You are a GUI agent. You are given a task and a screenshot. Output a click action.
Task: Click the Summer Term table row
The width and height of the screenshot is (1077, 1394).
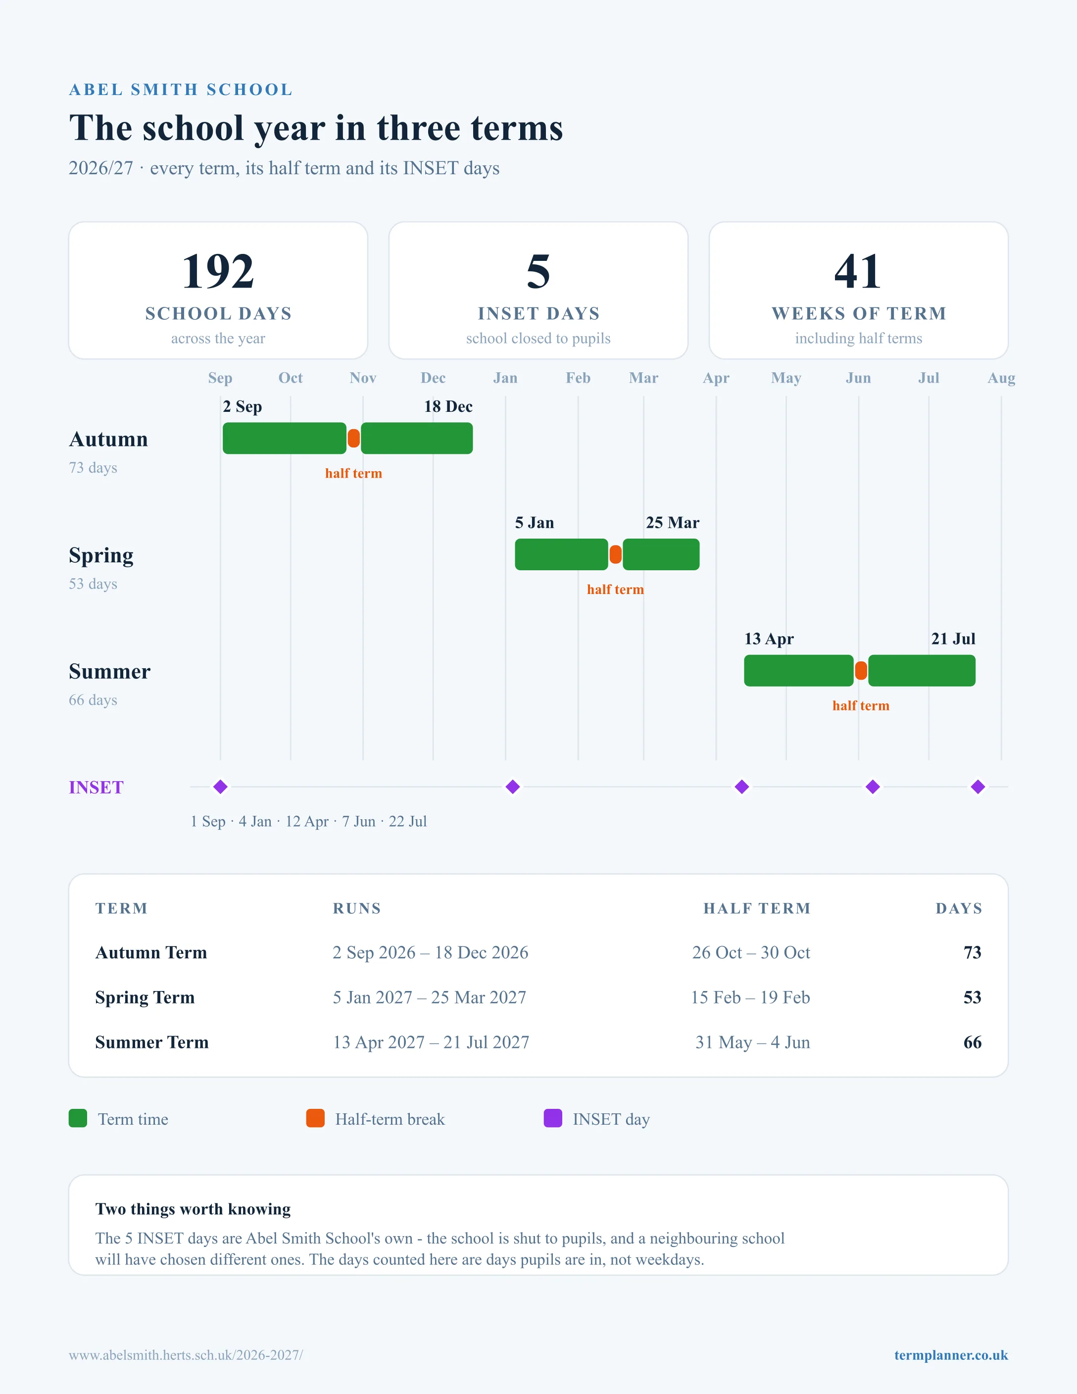click(x=538, y=1043)
